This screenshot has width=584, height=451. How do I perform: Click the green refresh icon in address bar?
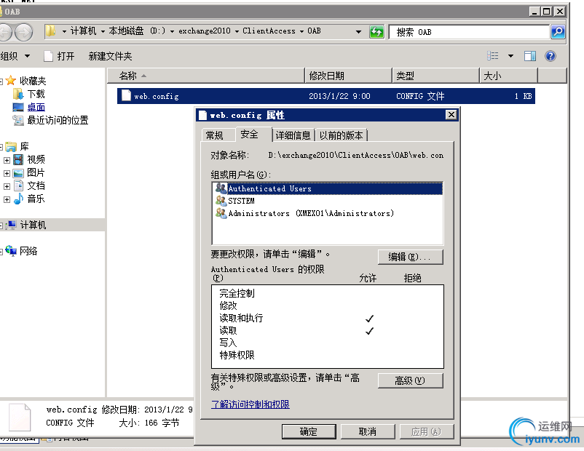[x=377, y=31]
